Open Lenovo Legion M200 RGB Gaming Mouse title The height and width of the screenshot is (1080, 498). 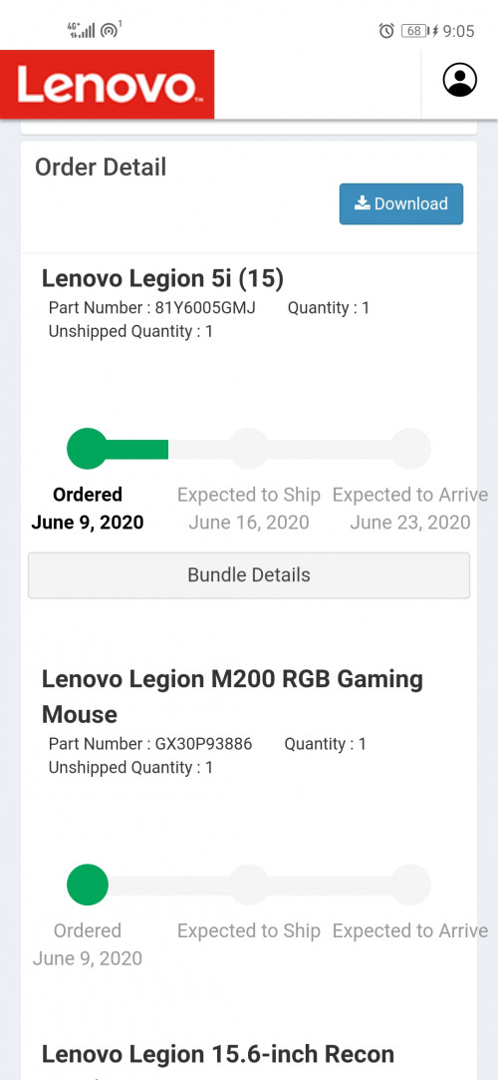pyautogui.click(x=232, y=696)
